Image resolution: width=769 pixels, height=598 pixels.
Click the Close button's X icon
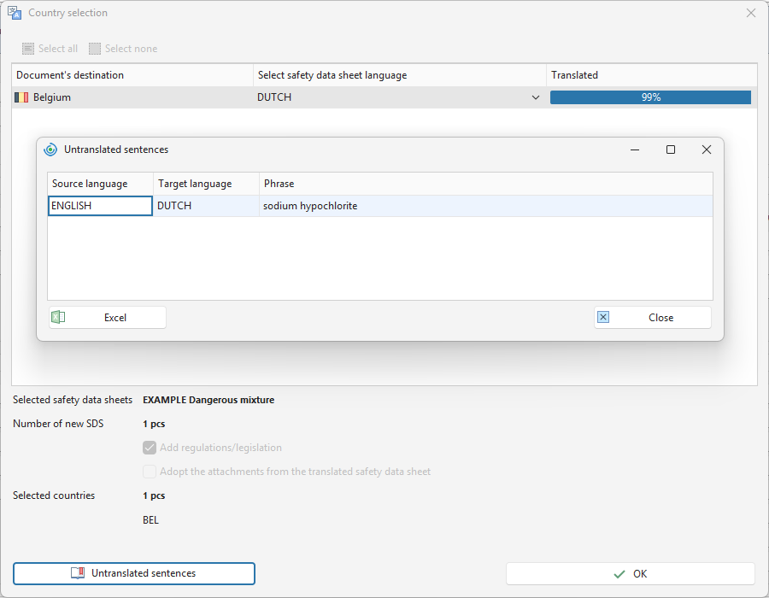pyautogui.click(x=603, y=317)
